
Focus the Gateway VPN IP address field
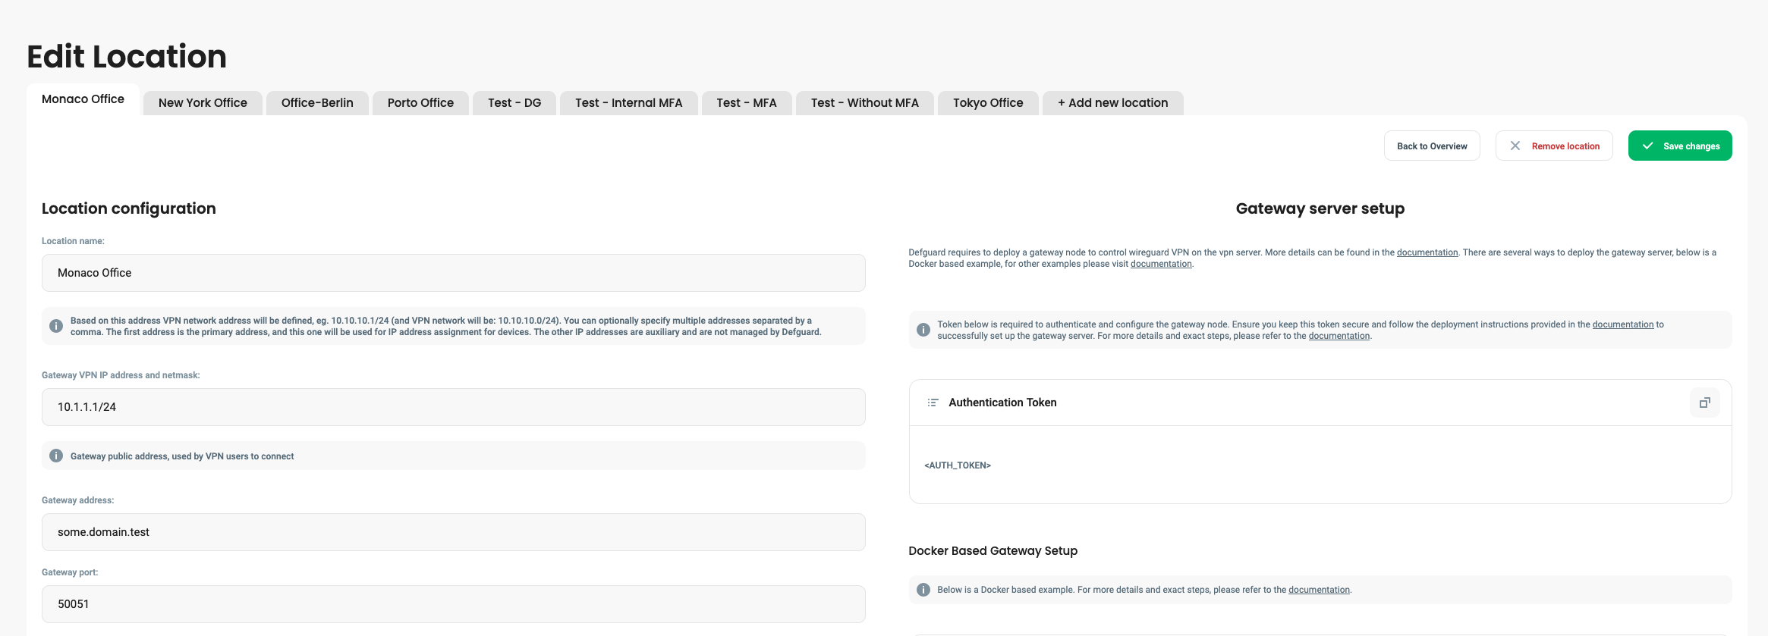click(453, 407)
